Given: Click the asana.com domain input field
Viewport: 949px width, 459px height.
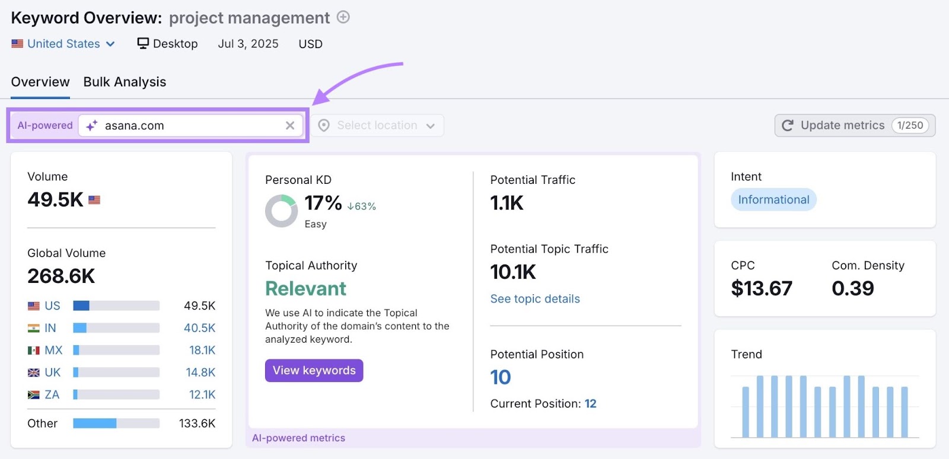Looking at the screenshot, I should [x=190, y=126].
